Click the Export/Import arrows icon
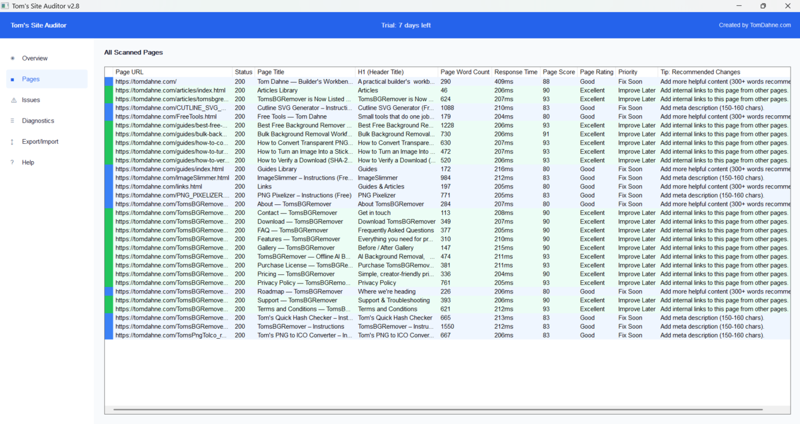This screenshot has width=800, height=424. 13,141
